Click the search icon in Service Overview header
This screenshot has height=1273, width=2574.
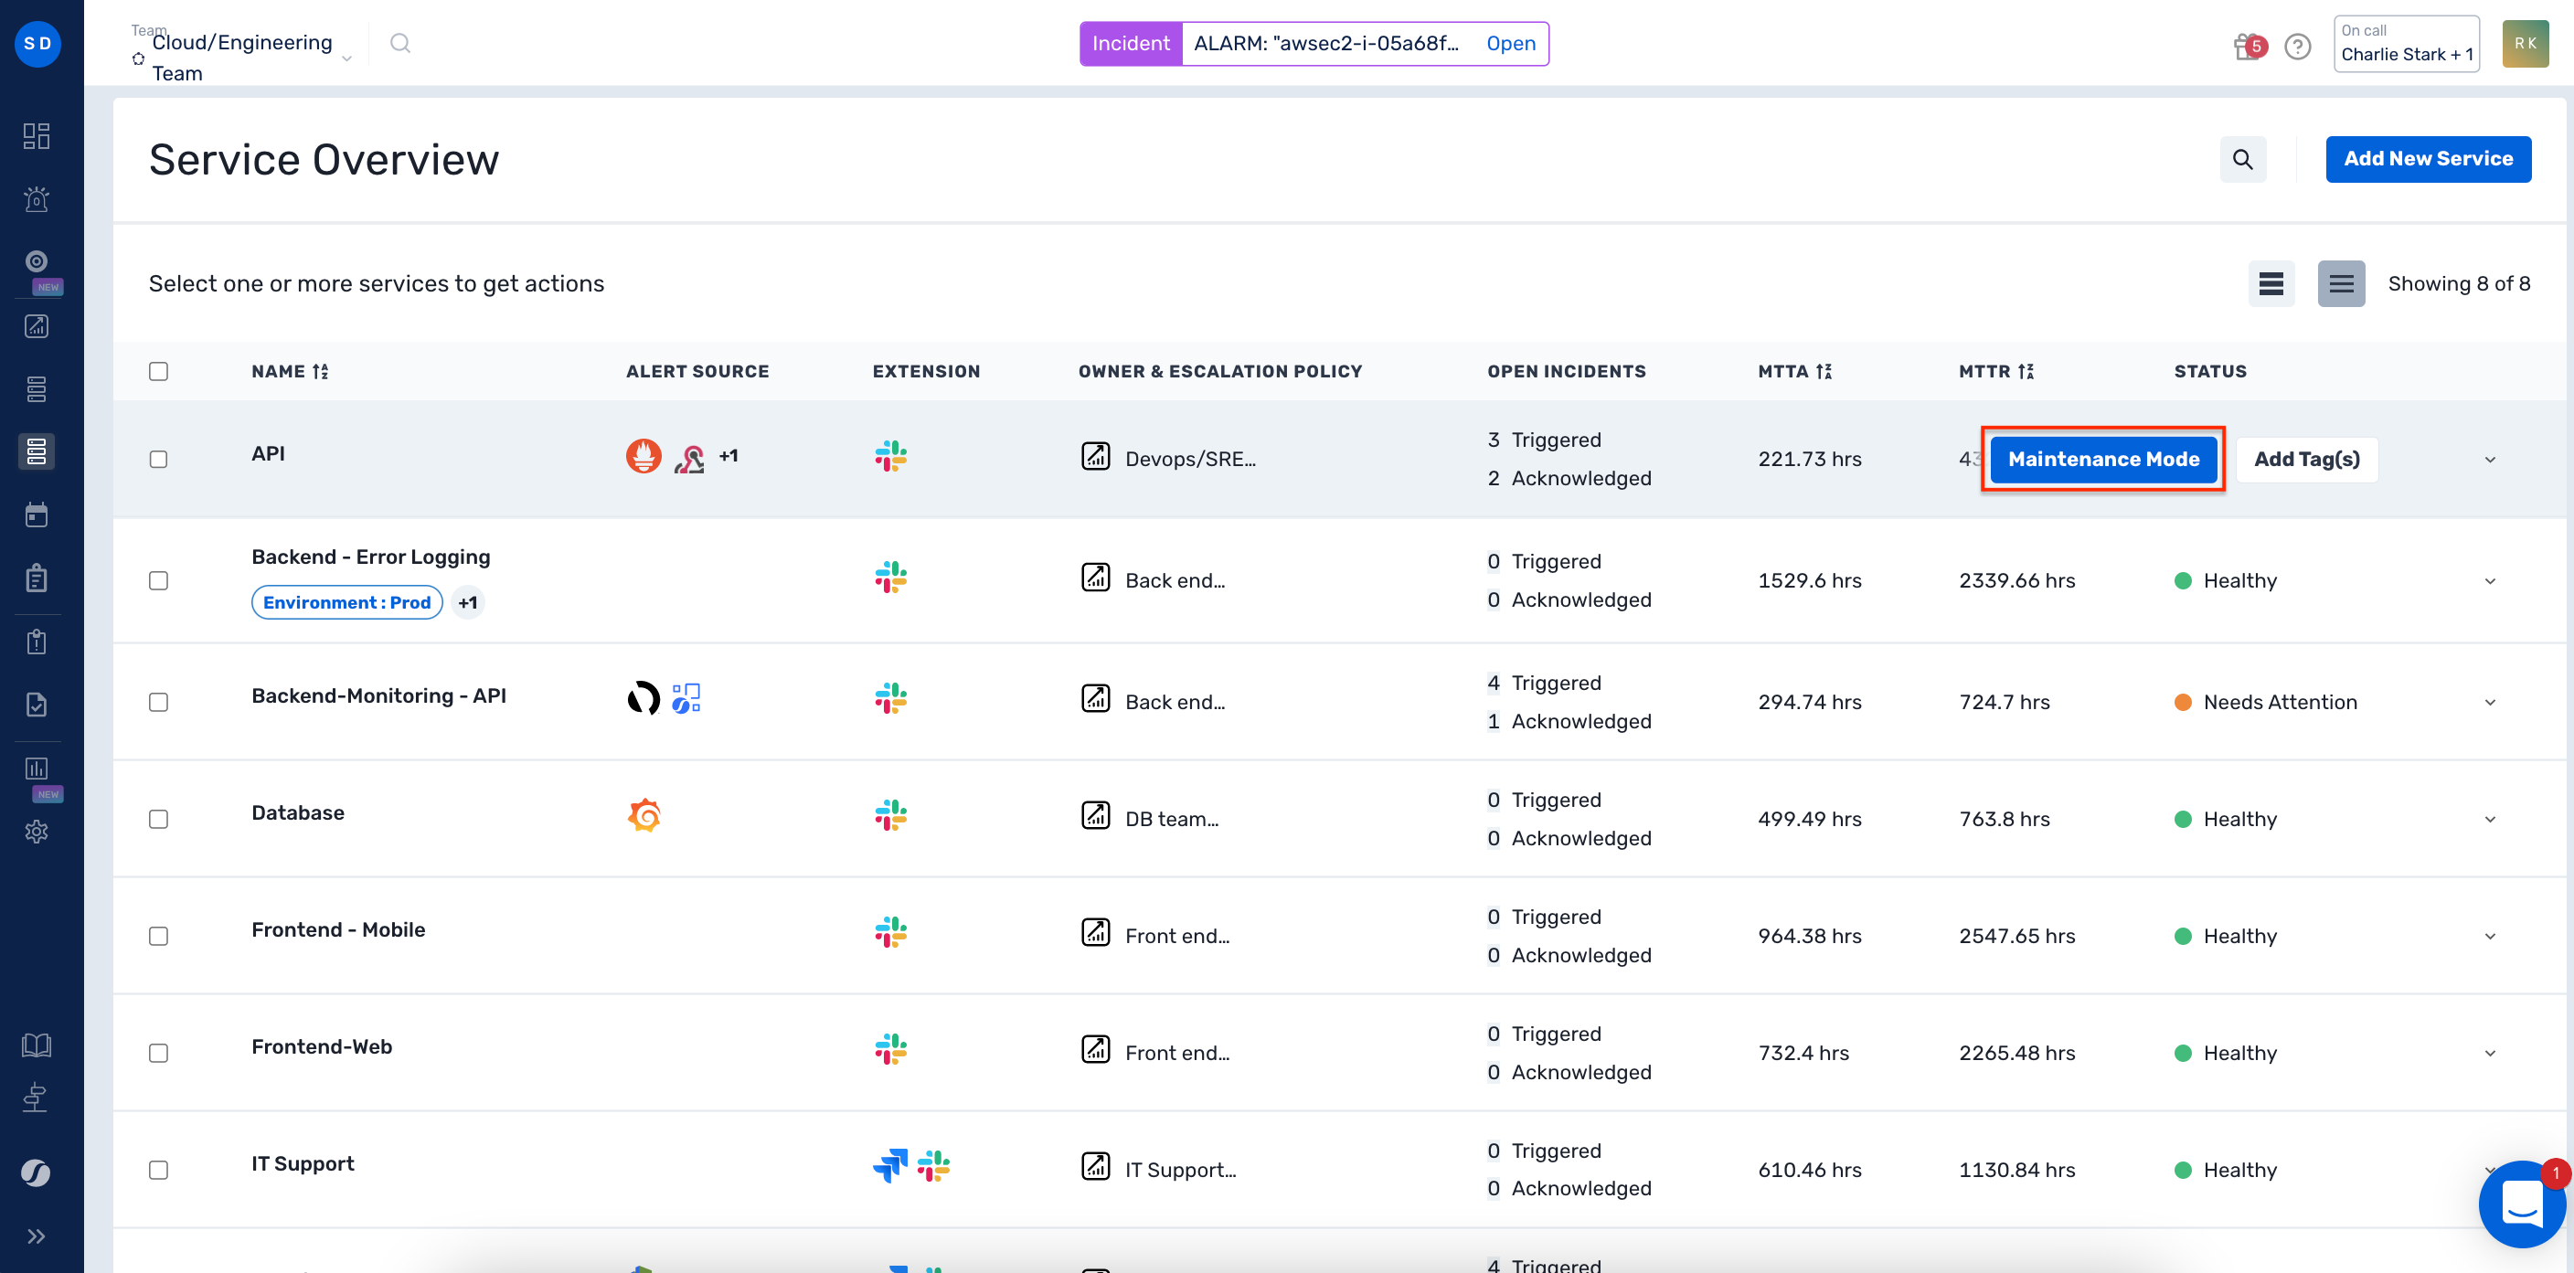2242,159
